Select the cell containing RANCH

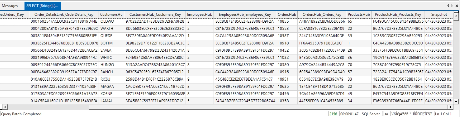(111, 72)
